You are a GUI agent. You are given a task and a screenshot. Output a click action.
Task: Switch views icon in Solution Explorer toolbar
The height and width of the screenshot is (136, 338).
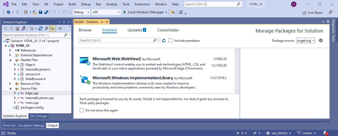[x=23, y=29]
